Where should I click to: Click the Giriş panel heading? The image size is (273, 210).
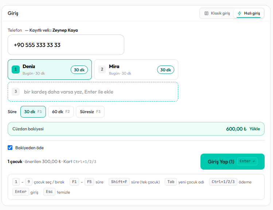(x=13, y=13)
